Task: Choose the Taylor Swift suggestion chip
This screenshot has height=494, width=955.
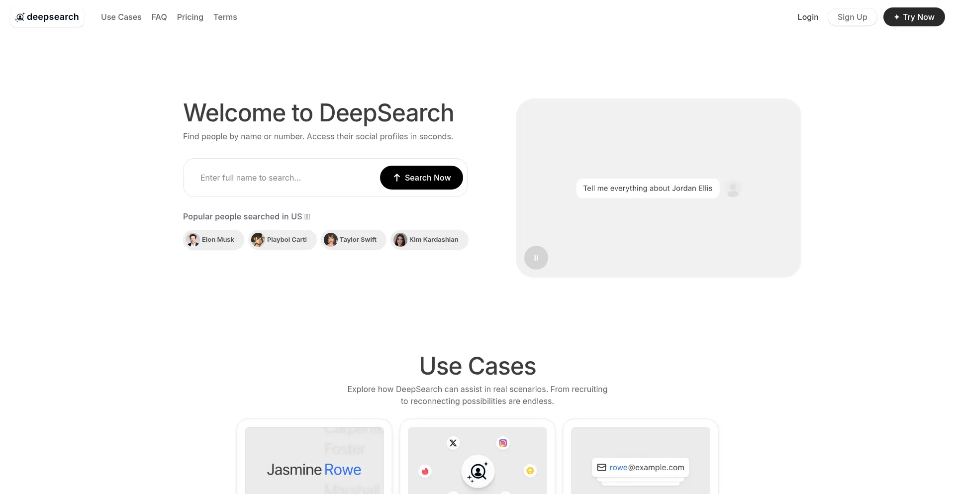Action: [x=353, y=240]
